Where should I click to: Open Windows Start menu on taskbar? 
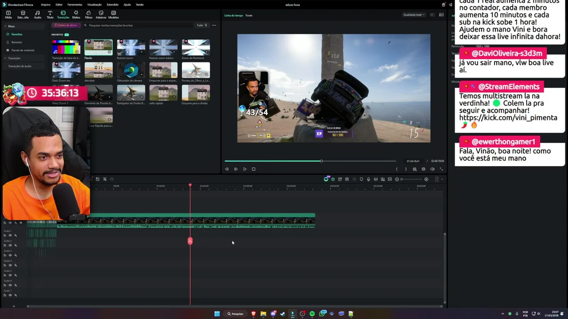pos(217,314)
